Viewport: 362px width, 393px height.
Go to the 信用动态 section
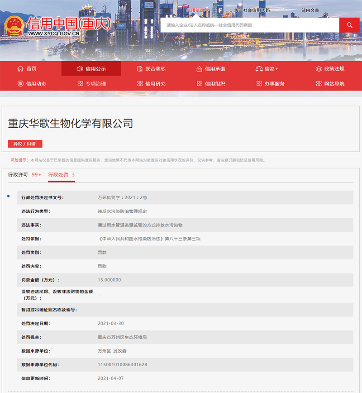(36, 83)
